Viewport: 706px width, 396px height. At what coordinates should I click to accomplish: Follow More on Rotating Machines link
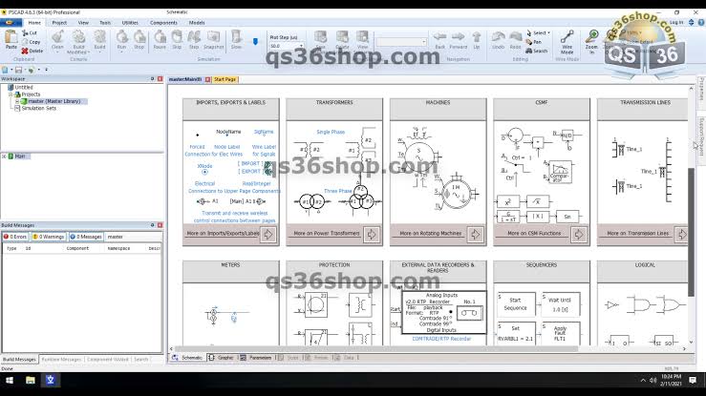click(x=431, y=234)
